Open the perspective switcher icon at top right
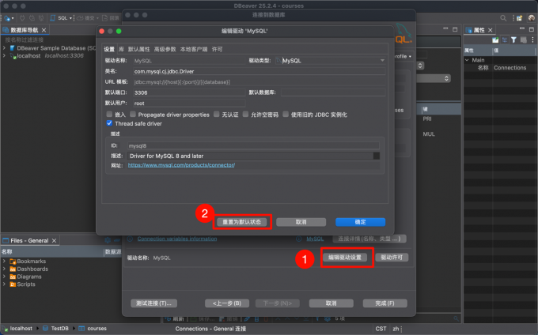538x335 pixels. (x=520, y=18)
